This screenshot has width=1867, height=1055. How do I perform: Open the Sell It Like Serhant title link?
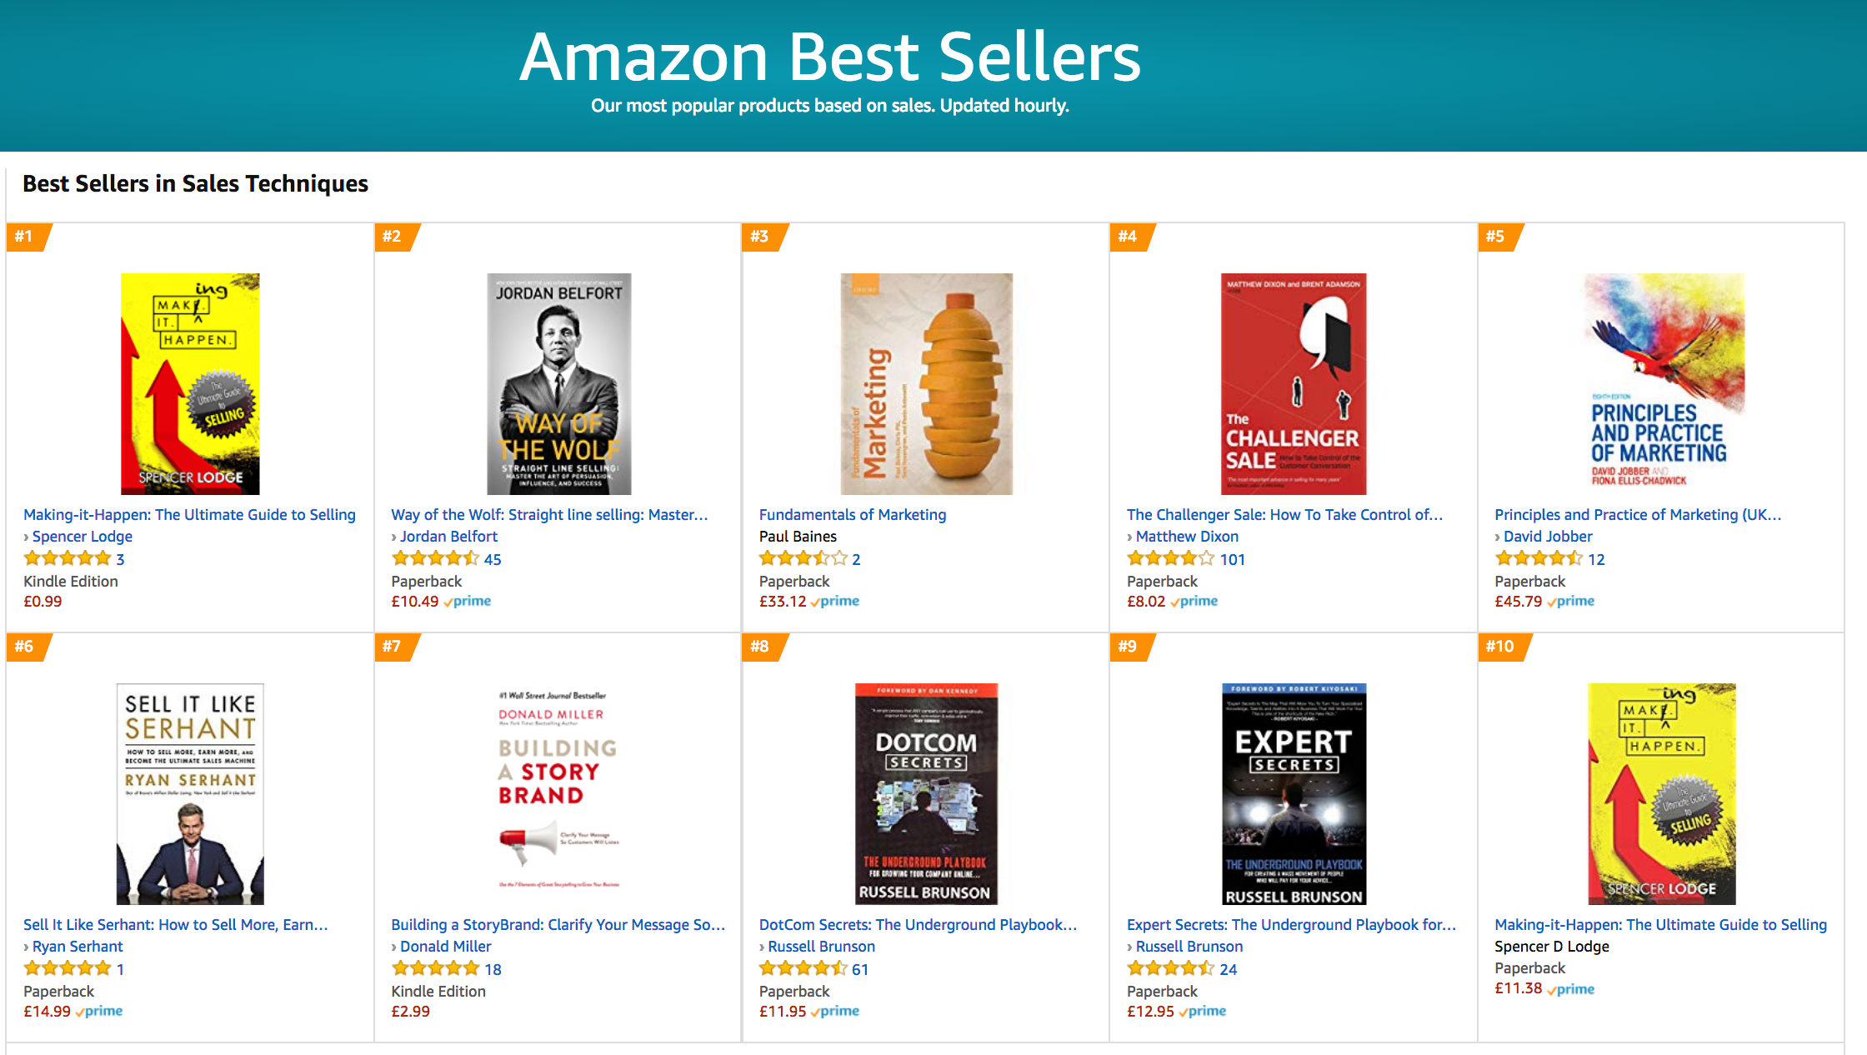click(x=175, y=925)
